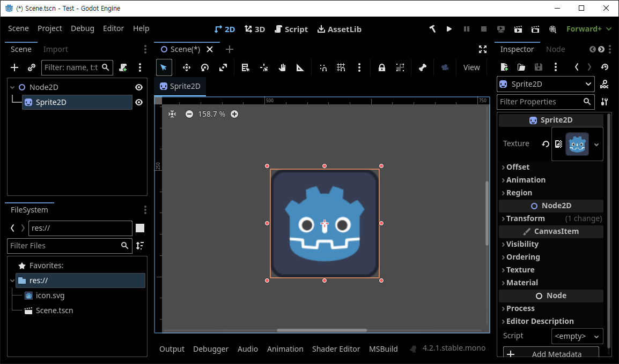Open the Output bottom panel

pos(172,349)
